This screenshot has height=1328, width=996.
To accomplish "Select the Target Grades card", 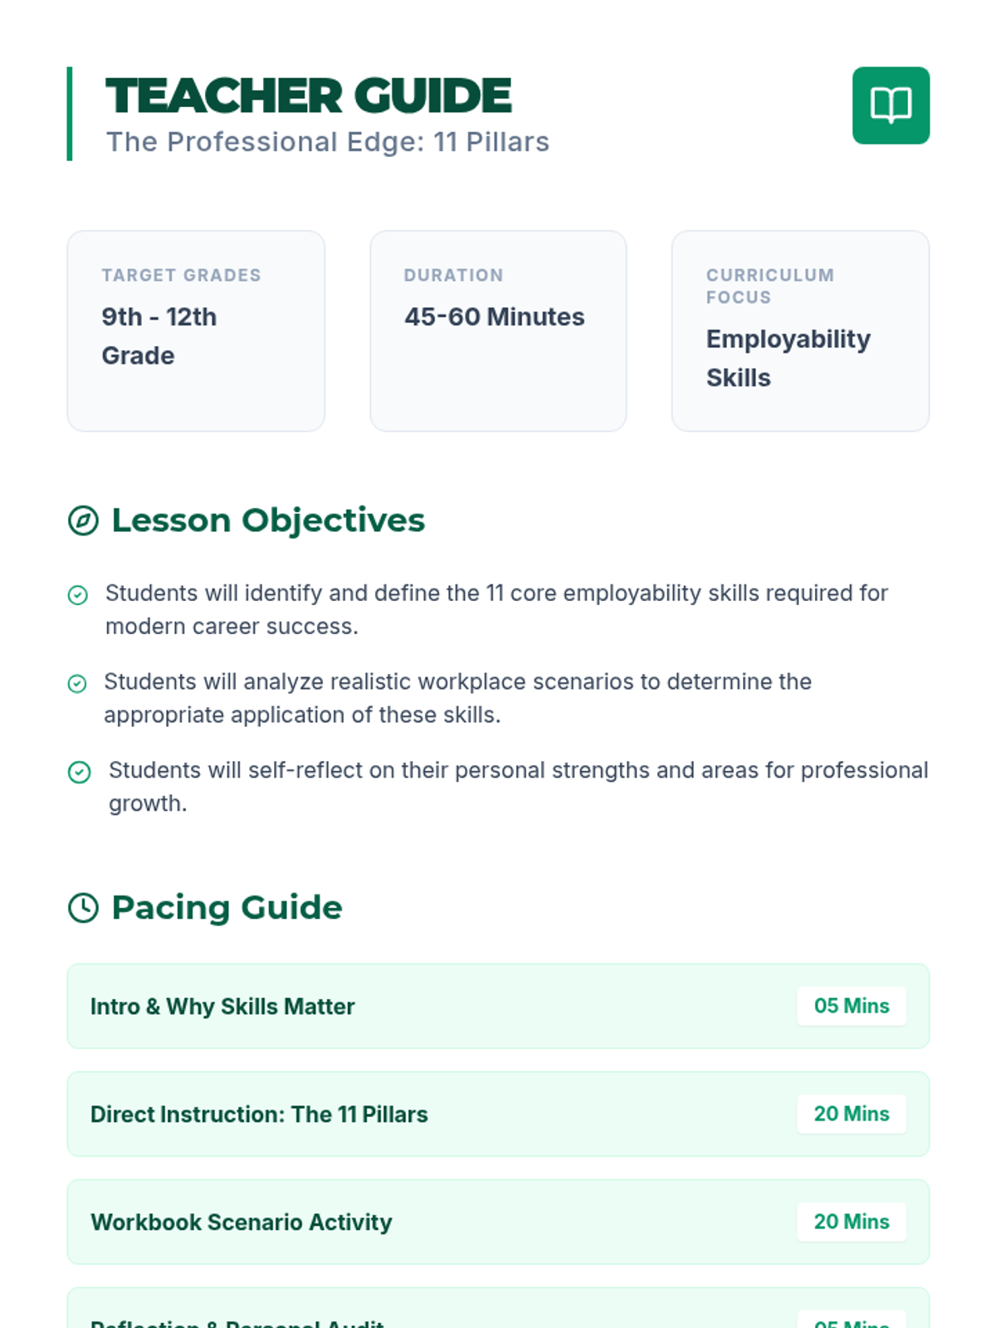I will (x=196, y=331).
